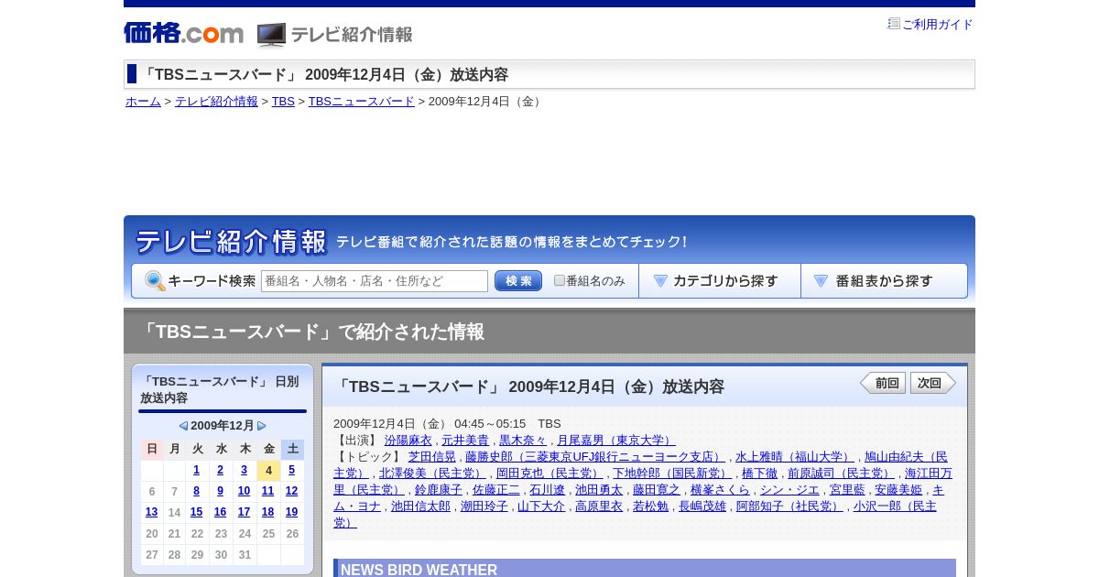This screenshot has height=577, width=1099.
Task: Expand the 番組表から探す dropdown
Action: coord(884,281)
